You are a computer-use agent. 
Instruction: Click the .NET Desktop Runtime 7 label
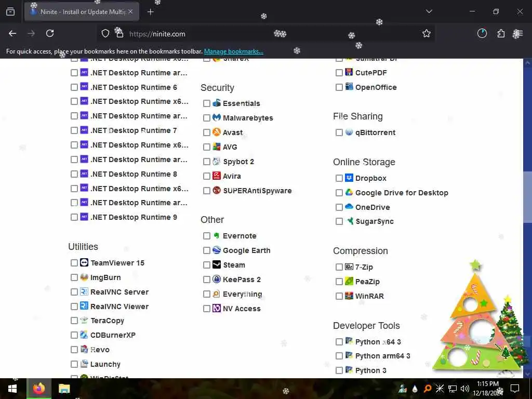pos(134,130)
